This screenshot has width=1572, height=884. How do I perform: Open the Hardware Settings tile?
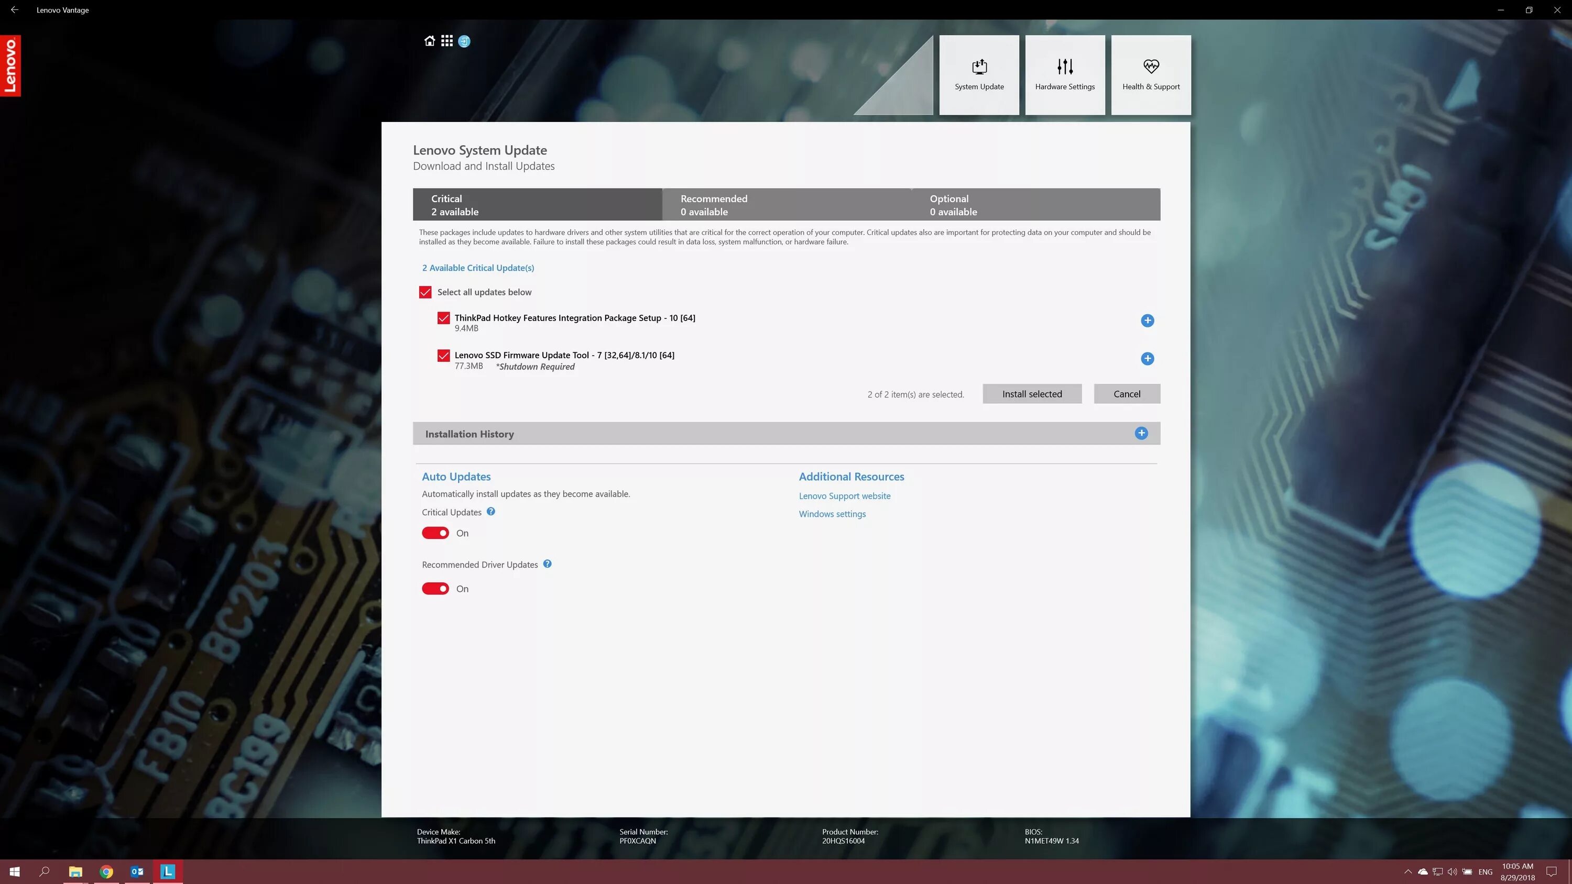(x=1065, y=75)
